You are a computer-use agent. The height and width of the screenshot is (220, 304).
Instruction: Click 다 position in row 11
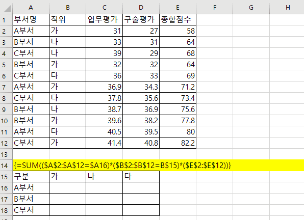point(67,132)
